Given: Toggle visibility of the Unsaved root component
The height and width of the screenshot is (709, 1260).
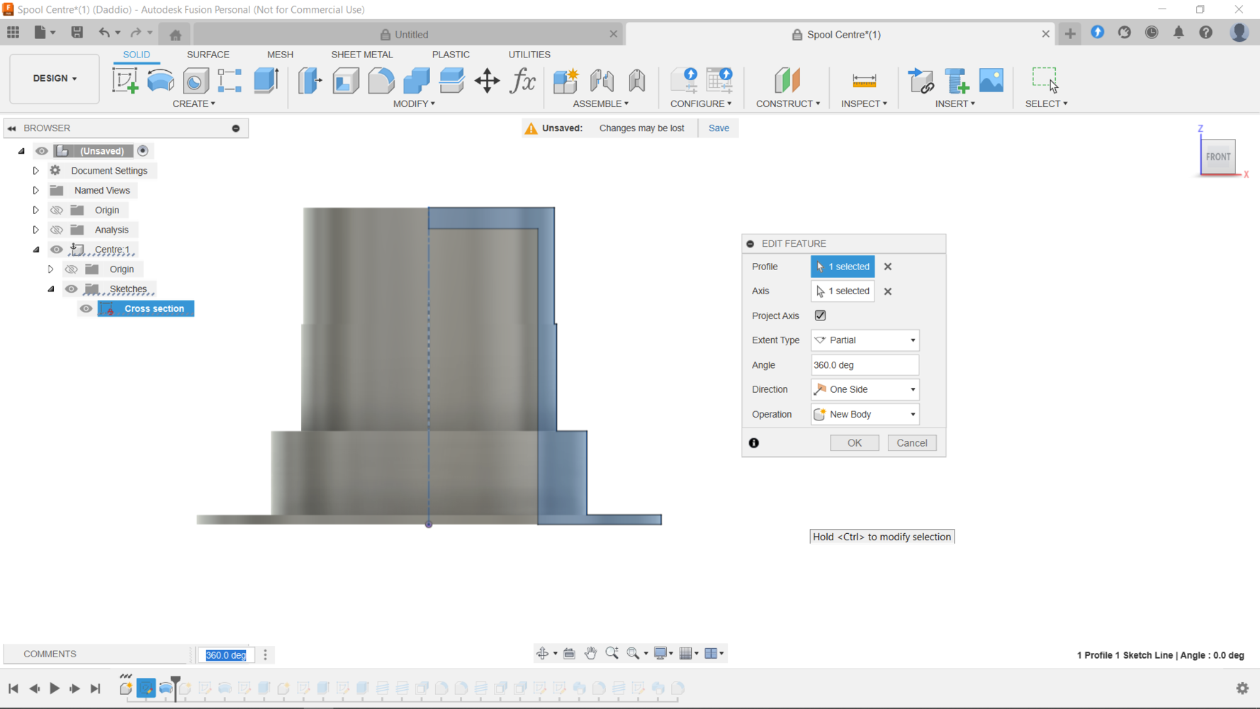Looking at the screenshot, I should point(42,151).
